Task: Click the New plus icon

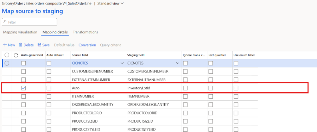Action: pyautogui.click(x=5, y=45)
